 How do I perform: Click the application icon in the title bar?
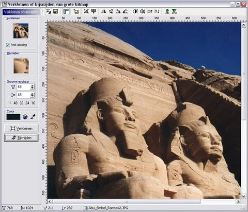point(4,4)
